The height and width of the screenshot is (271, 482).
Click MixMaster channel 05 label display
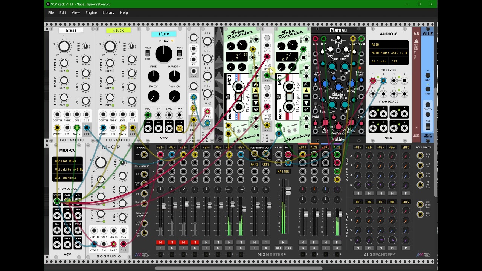point(206,147)
